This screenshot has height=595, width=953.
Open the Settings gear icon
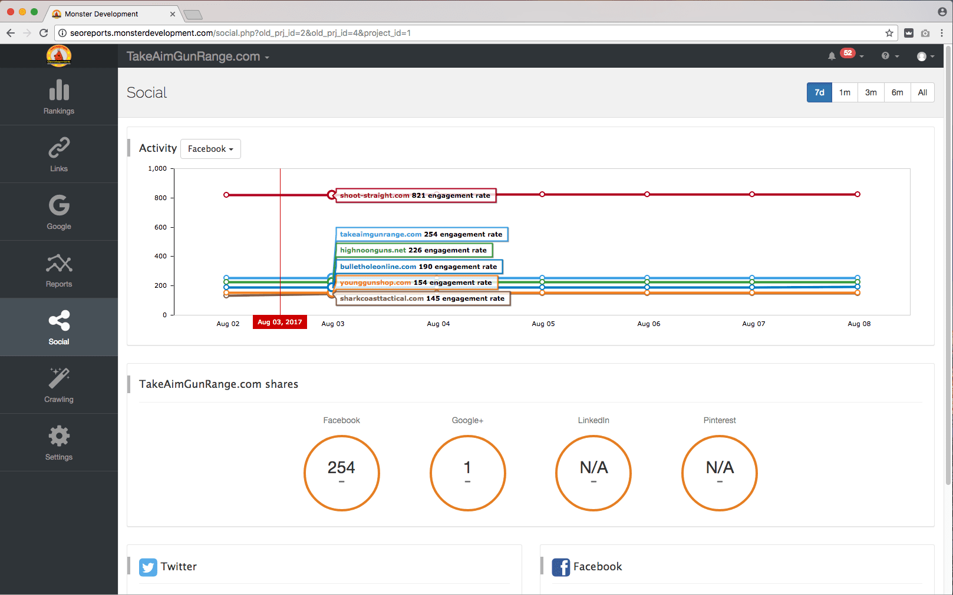59,436
